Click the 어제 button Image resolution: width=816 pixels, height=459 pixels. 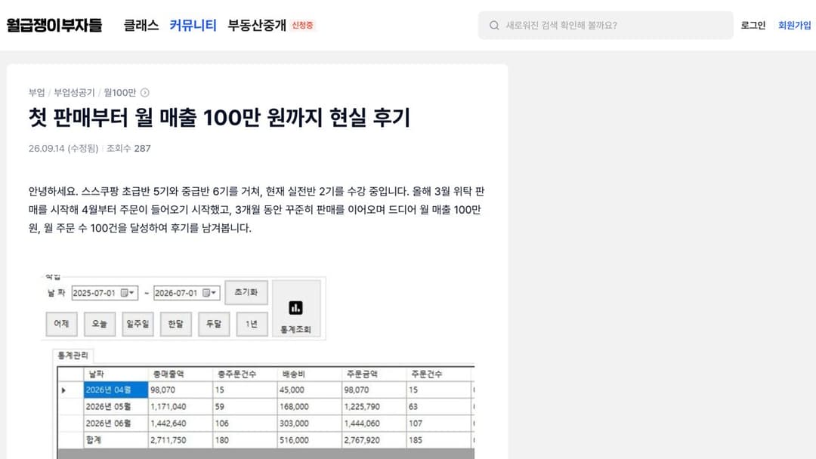tap(61, 324)
